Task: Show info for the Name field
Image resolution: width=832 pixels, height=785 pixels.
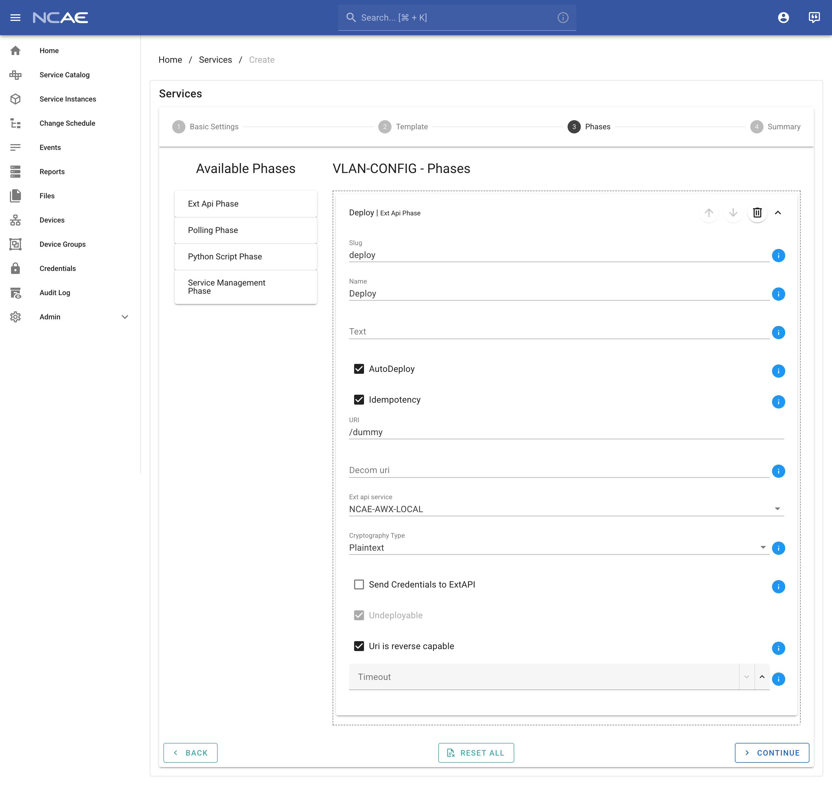Action: tap(778, 294)
